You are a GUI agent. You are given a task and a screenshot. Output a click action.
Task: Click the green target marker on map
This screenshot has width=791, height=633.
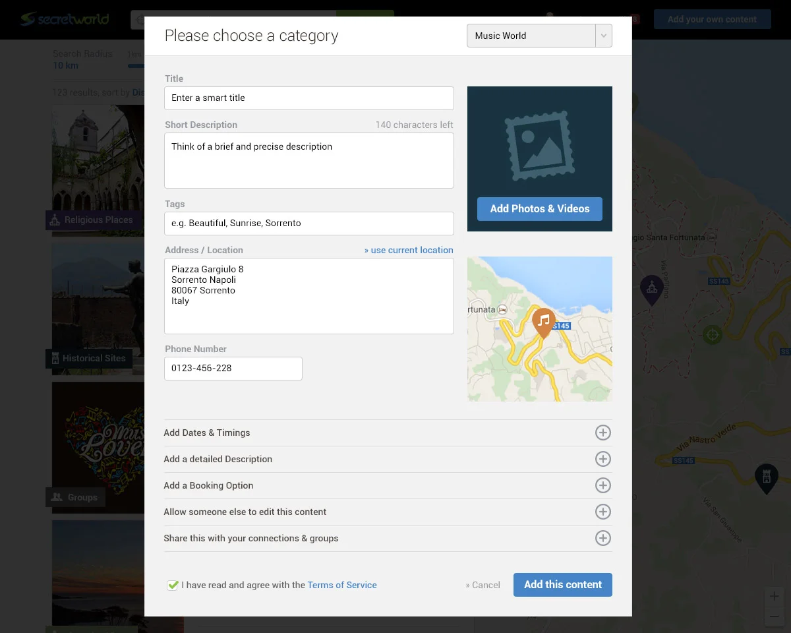point(712,335)
